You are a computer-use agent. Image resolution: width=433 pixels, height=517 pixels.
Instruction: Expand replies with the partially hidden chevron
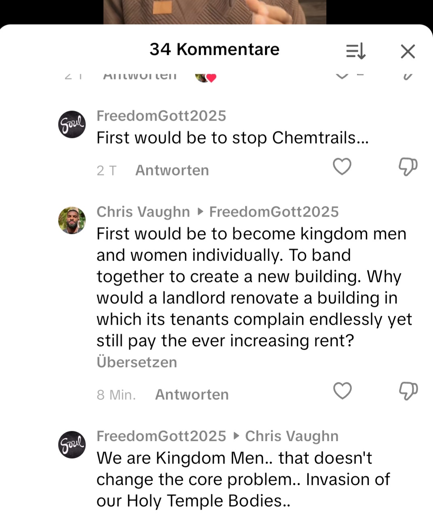[342, 76]
